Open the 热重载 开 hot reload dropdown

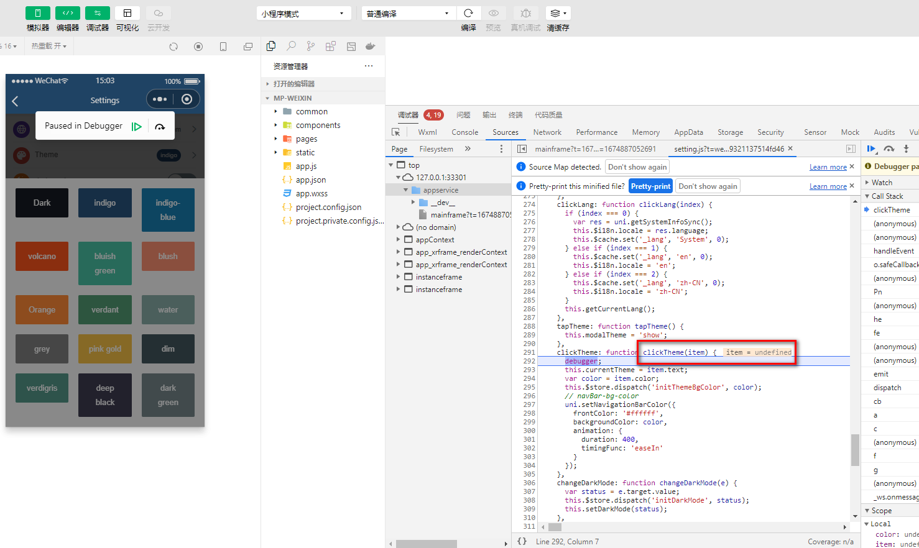click(x=49, y=46)
